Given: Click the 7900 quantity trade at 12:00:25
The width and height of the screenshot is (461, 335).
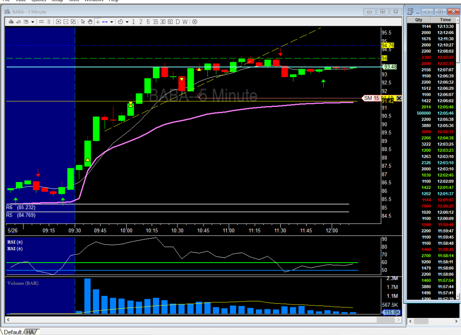Looking at the screenshot, I should (432, 206).
